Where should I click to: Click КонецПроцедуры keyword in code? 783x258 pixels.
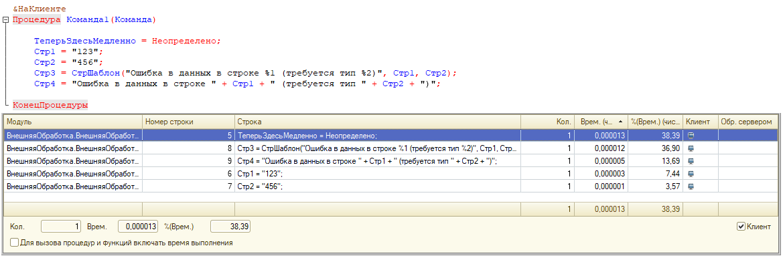pos(50,105)
